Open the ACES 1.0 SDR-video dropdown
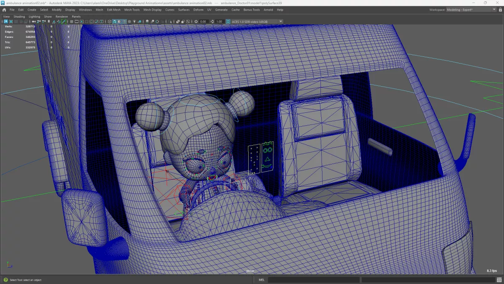The height and width of the screenshot is (284, 504). (257, 21)
